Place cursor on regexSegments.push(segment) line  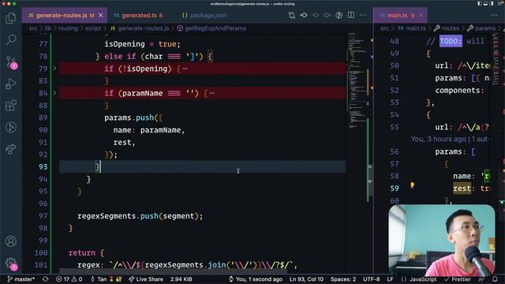140,216
